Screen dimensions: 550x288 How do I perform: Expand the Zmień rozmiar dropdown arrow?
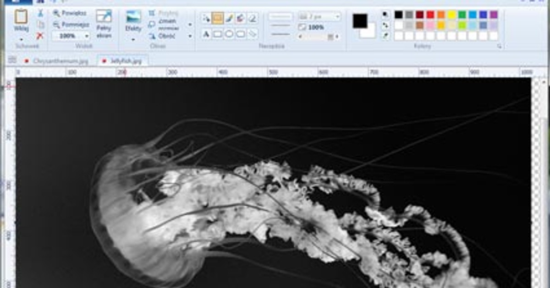tap(190, 24)
